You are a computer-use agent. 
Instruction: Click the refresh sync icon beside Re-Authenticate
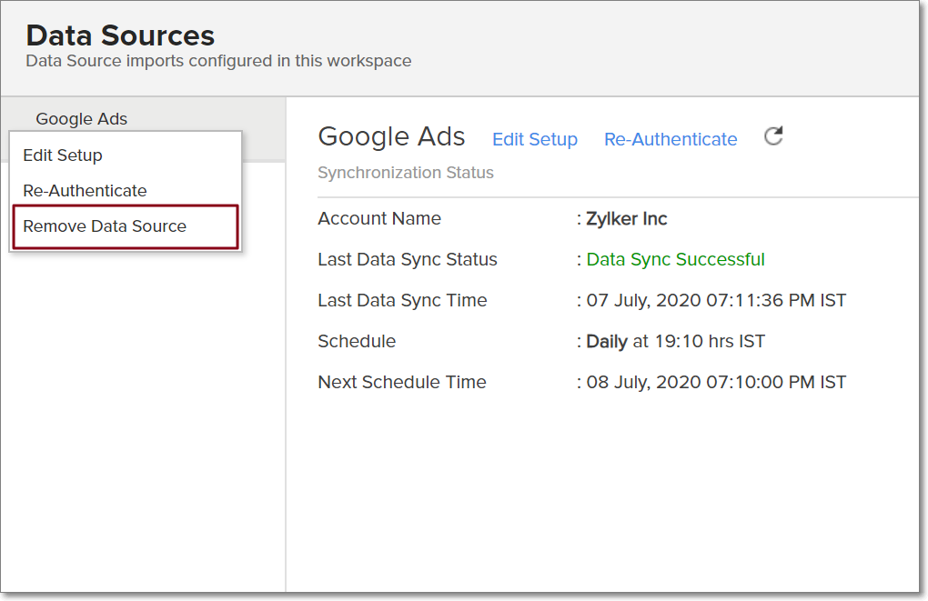[773, 137]
